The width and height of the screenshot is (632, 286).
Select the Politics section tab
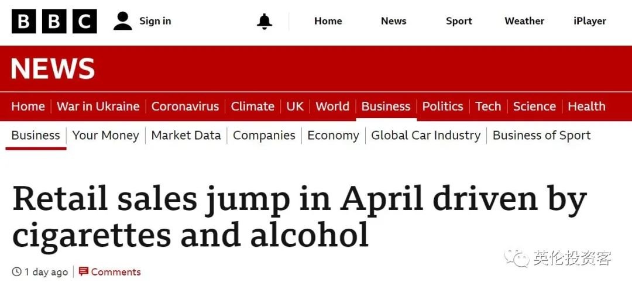(x=442, y=106)
